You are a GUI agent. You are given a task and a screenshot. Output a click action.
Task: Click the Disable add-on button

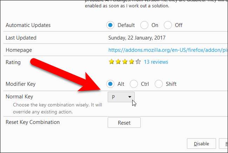[x=201, y=144]
